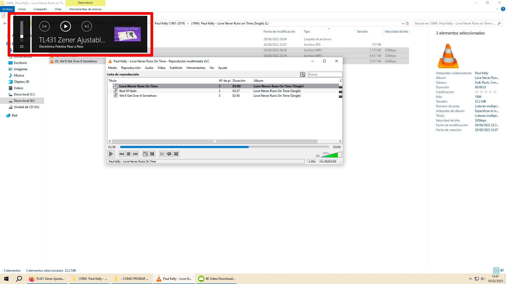Select Love Never Runs On Time playlist row
Viewport: 506px width, 284px height.
[225, 86]
